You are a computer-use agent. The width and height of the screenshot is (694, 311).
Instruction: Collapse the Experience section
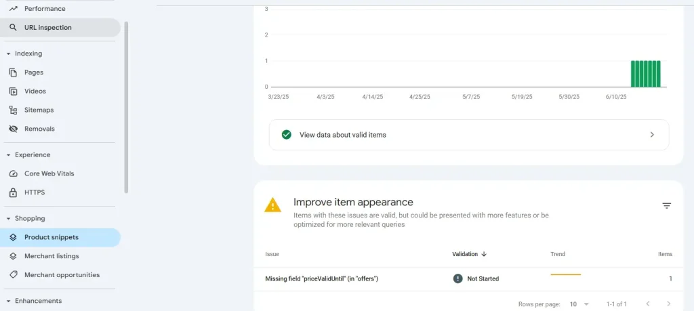(x=8, y=155)
